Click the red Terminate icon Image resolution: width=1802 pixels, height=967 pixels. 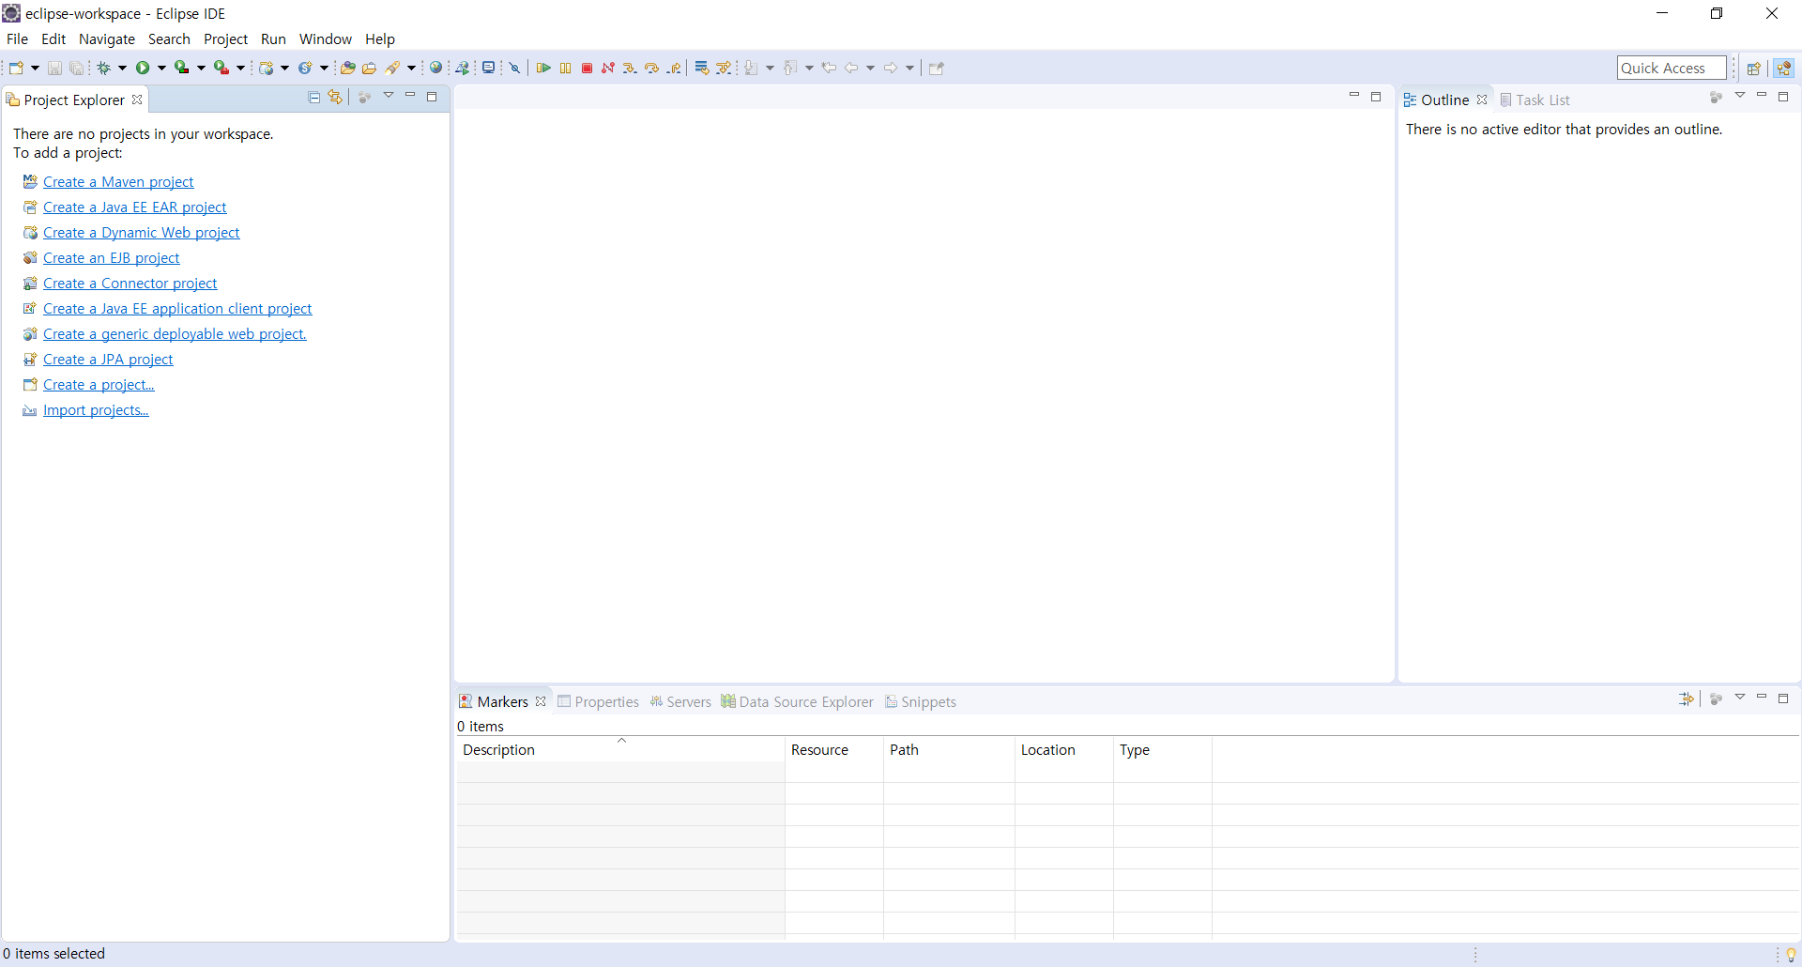pyautogui.click(x=587, y=68)
